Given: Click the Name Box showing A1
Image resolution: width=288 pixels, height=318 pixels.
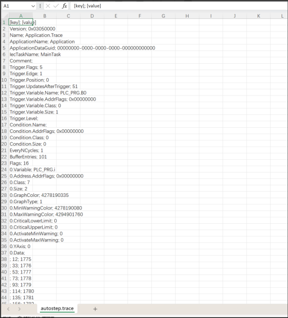Looking at the screenshot, I should [x=16, y=6].
